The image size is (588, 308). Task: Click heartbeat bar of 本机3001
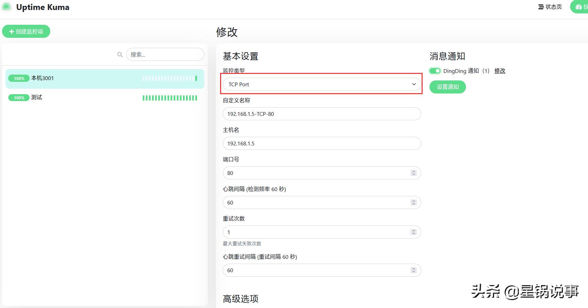[170, 78]
